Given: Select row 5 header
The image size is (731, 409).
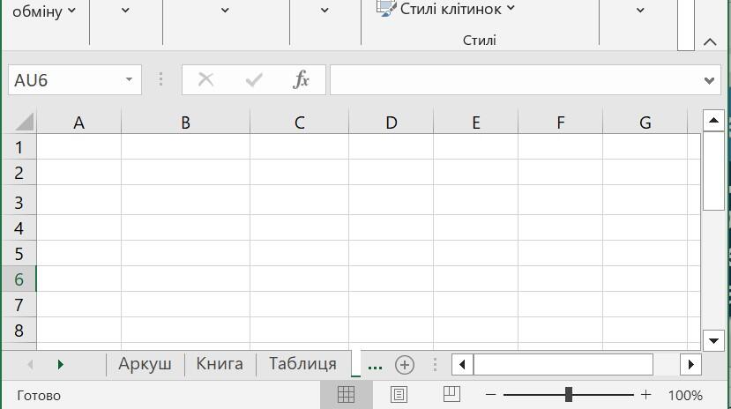Looking at the screenshot, I should (19, 253).
